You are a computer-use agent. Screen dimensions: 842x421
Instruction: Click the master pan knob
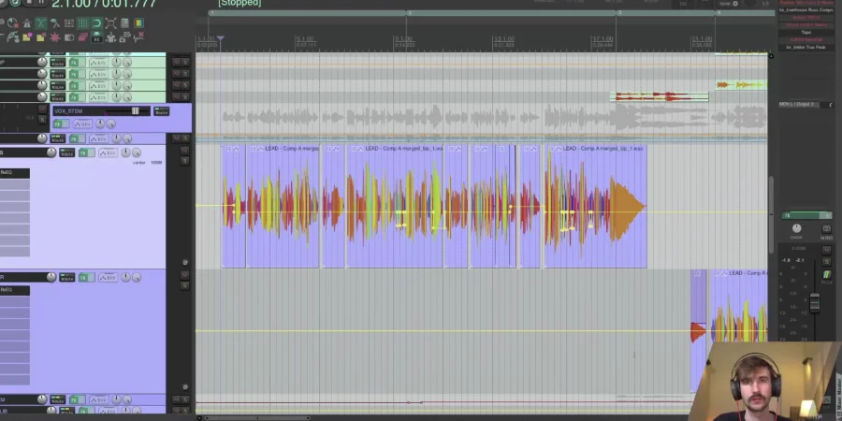[x=797, y=228]
